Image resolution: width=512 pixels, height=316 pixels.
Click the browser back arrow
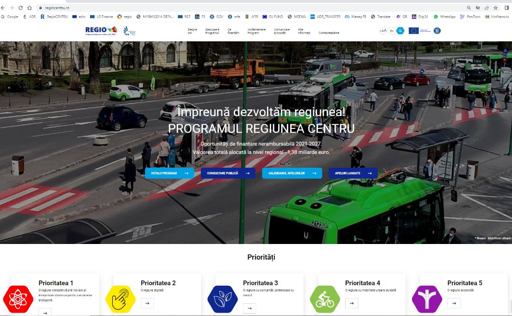tap(3, 8)
